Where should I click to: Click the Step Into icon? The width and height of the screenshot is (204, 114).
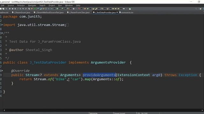coord(20,9)
